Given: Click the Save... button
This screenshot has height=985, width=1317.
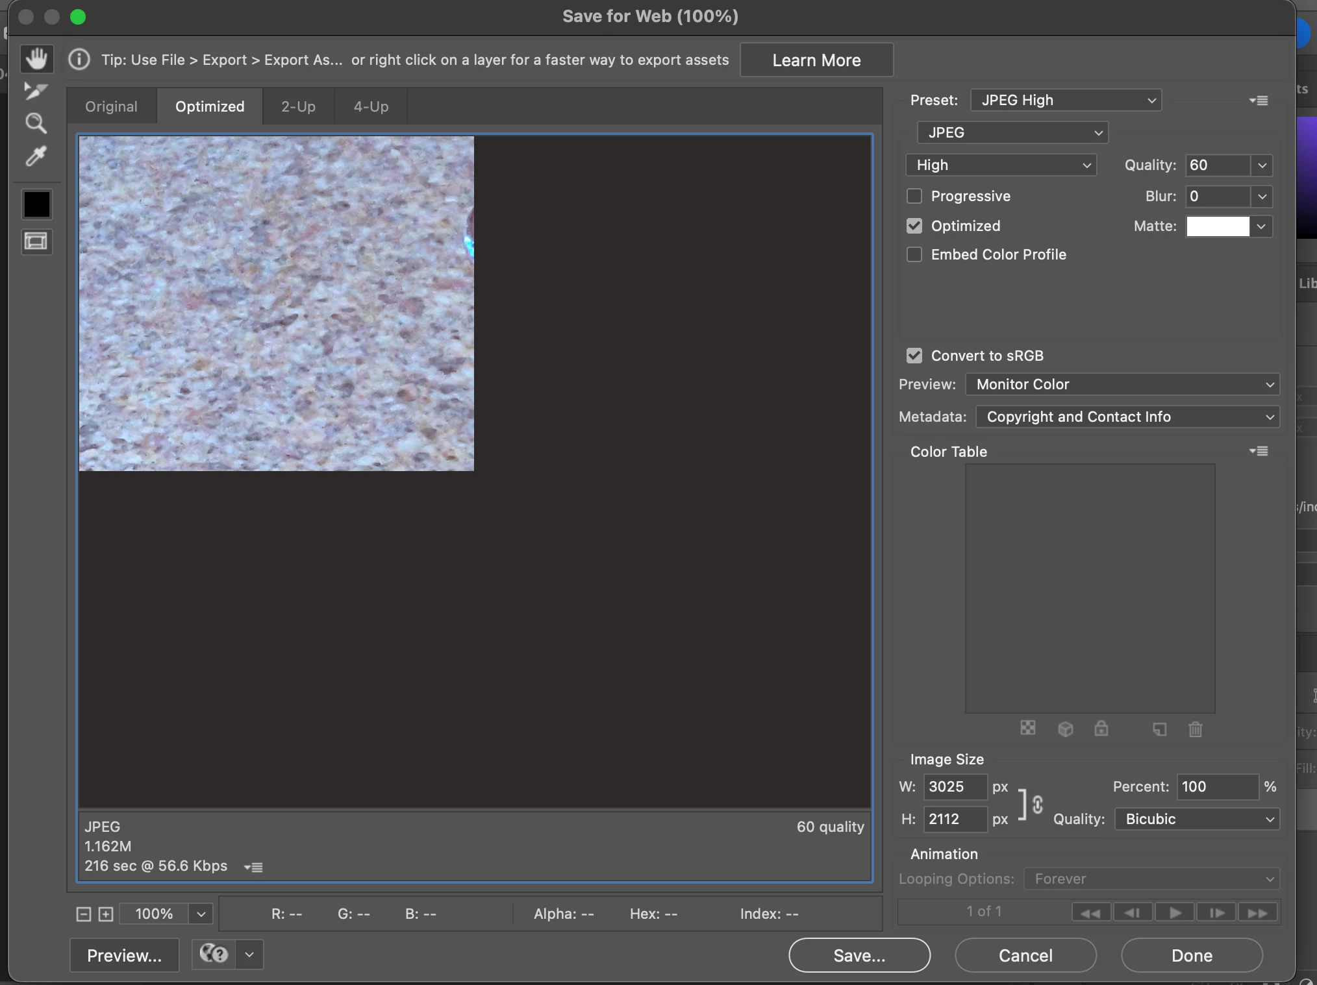Looking at the screenshot, I should (x=859, y=955).
